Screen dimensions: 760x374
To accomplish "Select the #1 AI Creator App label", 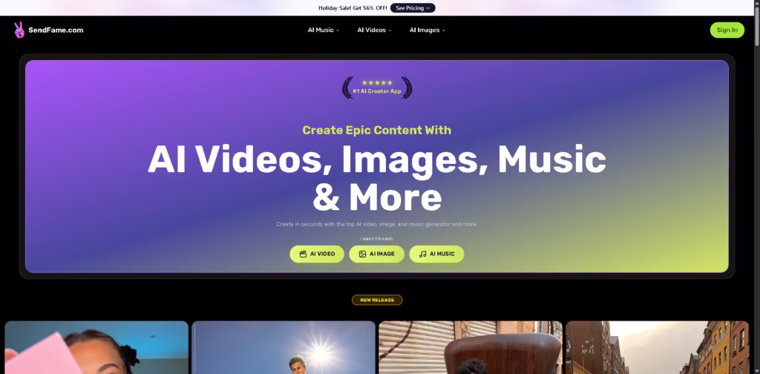I will pos(377,91).
